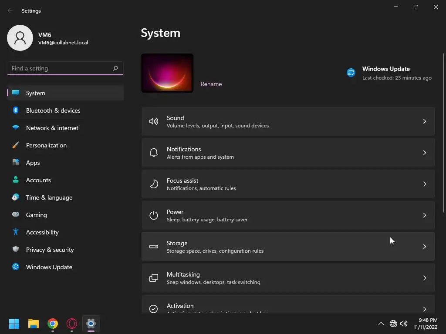Click the Power icon in list
Image resolution: width=446 pixels, height=334 pixels.
[154, 215]
